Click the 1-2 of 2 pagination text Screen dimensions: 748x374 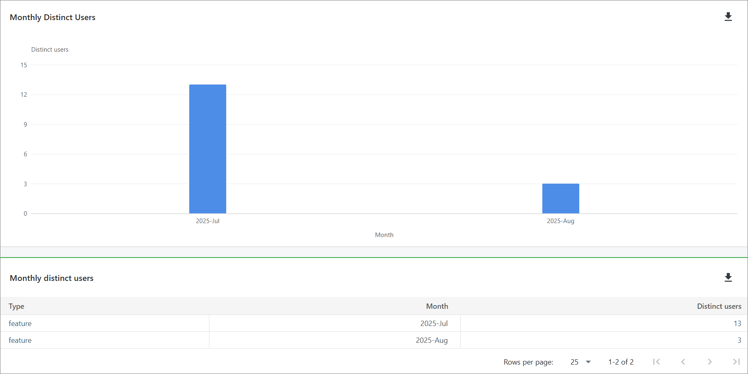[621, 362]
